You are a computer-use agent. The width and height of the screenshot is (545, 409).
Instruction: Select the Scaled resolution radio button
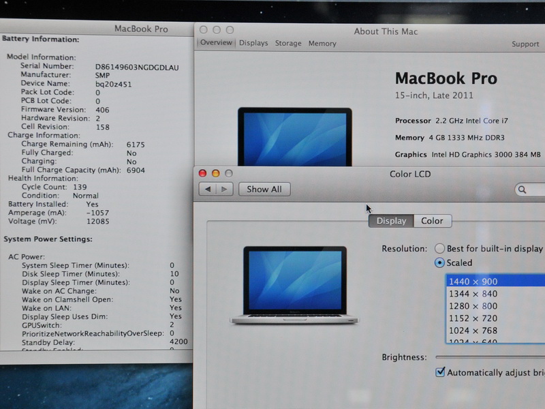point(439,262)
